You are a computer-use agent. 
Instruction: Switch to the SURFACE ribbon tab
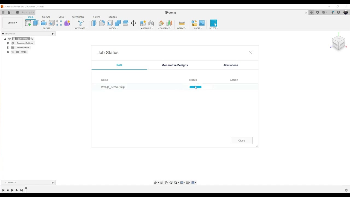pyautogui.click(x=46, y=17)
